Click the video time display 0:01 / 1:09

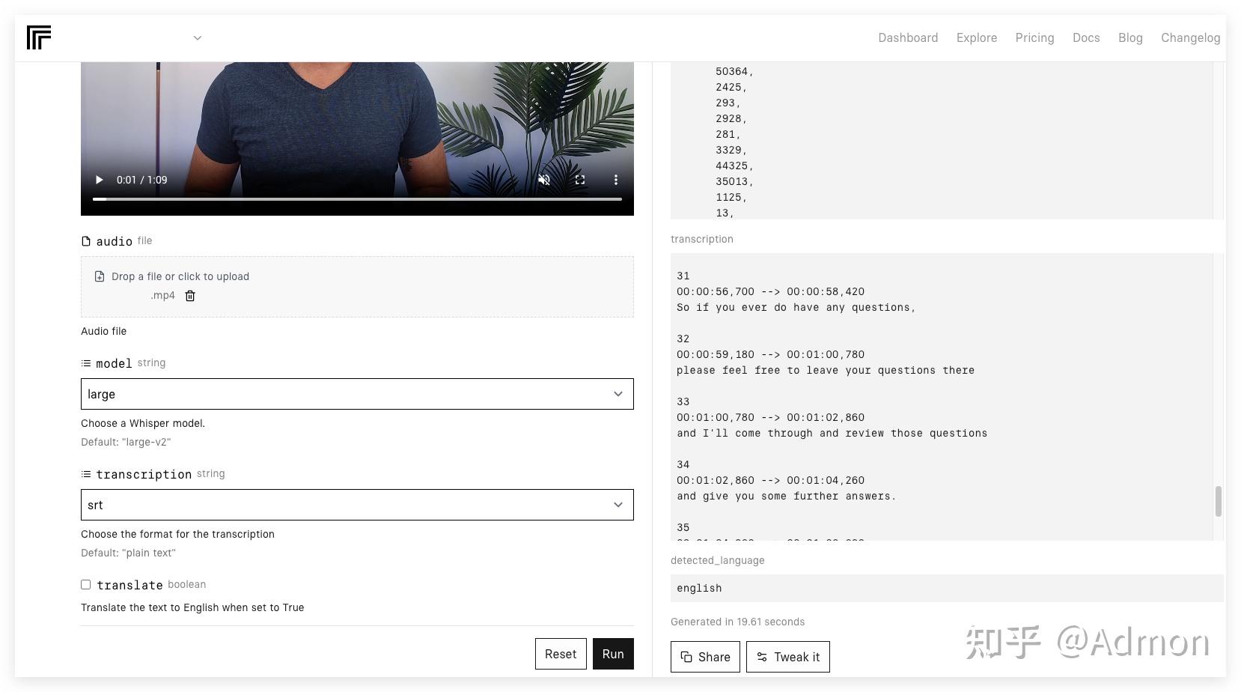tap(141, 180)
